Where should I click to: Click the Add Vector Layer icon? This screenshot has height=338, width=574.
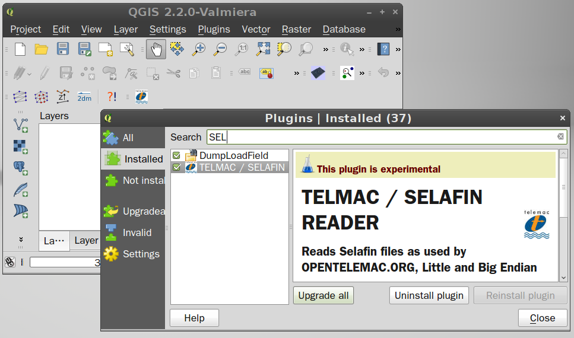pyautogui.click(x=21, y=125)
